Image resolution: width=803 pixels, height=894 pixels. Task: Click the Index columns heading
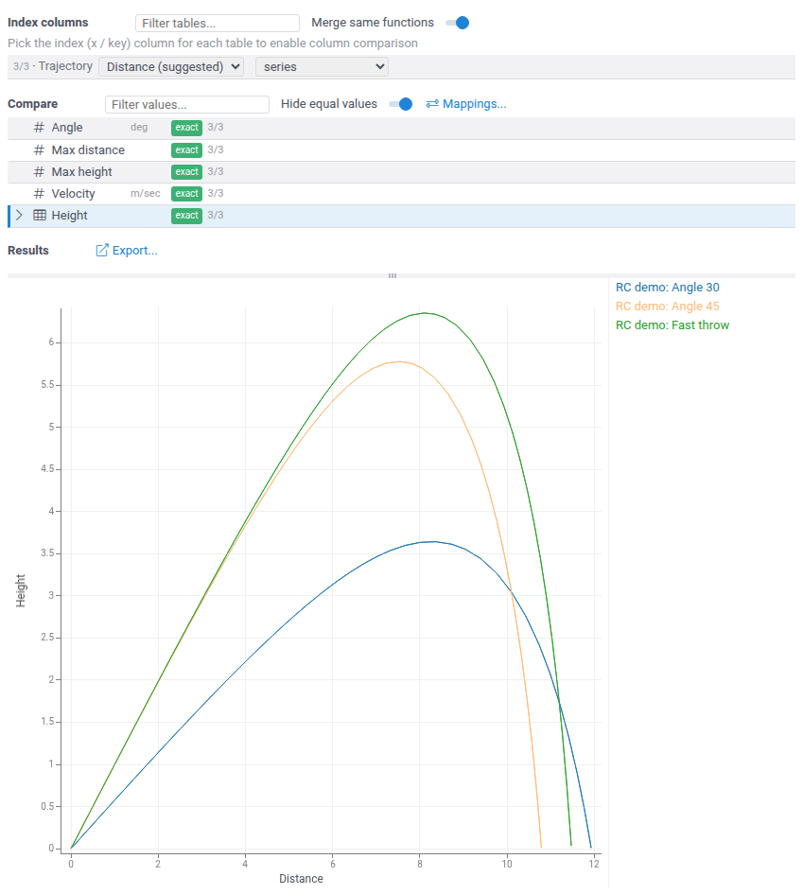click(x=48, y=23)
